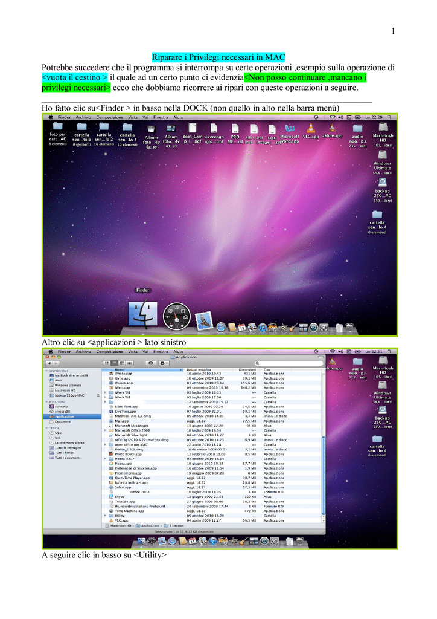
Task: Switch Finder window to Cover Flow view
Action: click(130, 363)
